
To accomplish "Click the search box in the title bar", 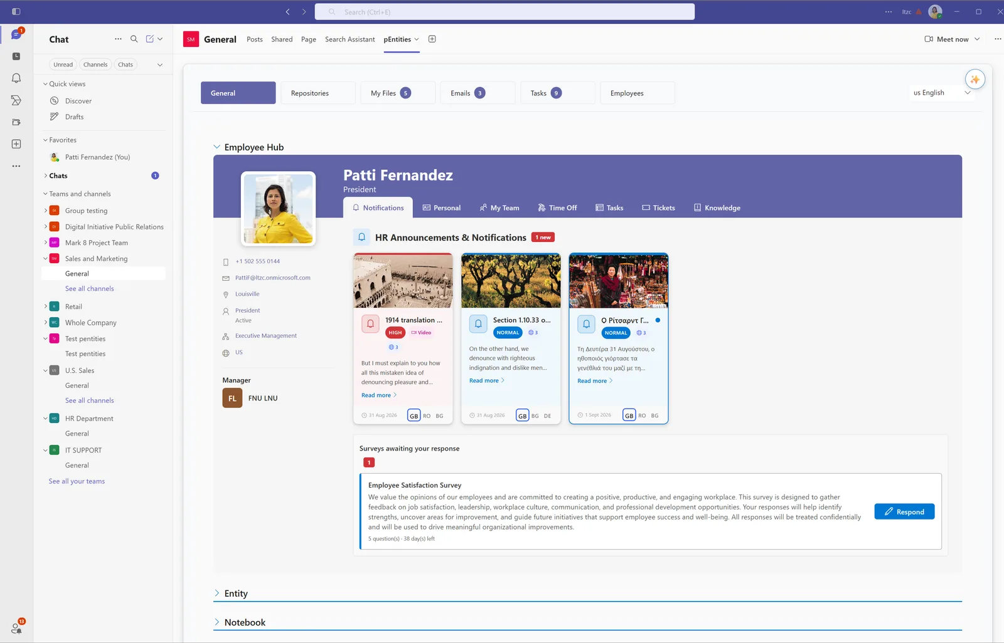I will [505, 12].
